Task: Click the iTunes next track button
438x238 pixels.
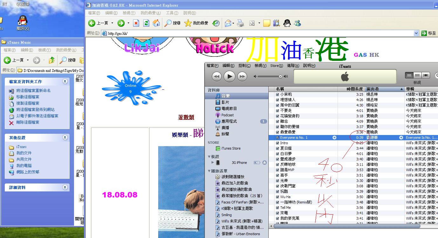Action: [x=242, y=76]
